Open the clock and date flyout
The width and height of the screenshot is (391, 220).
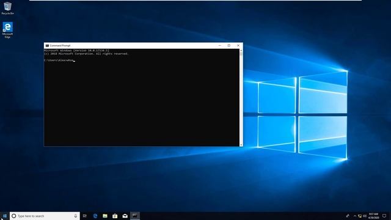[x=373, y=216]
